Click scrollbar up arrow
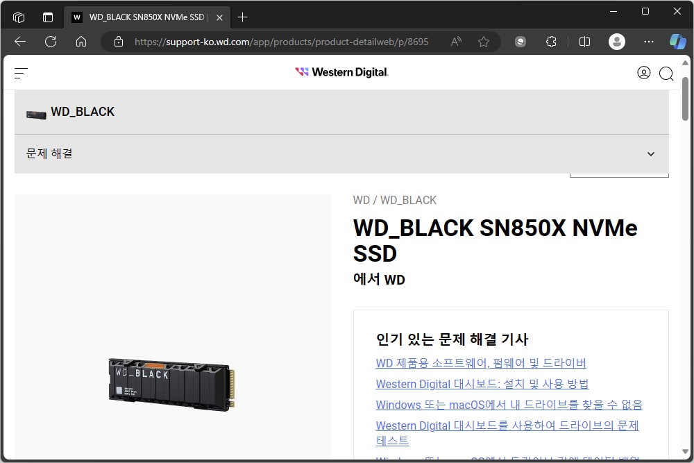694x463 pixels. point(685,63)
